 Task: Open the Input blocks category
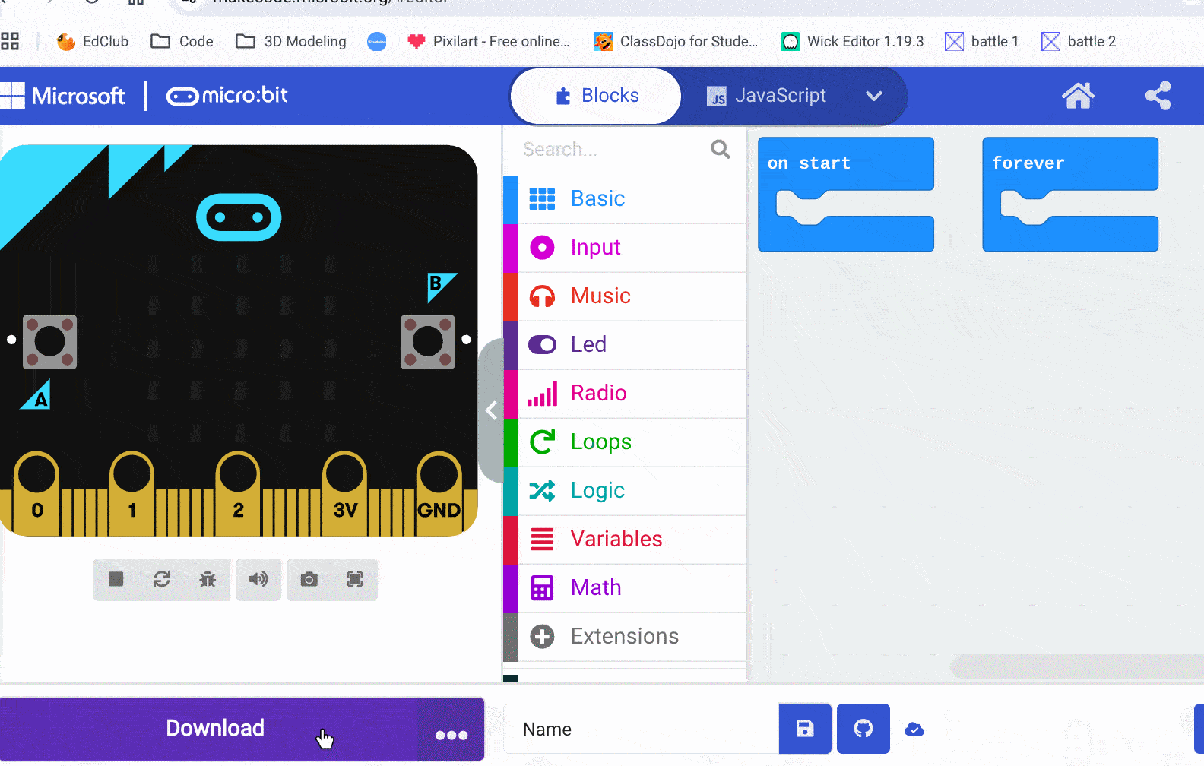tap(625, 248)
